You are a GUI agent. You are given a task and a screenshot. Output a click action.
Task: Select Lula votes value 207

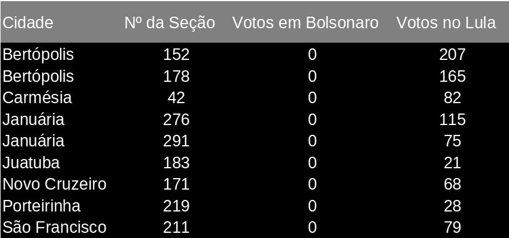coord(452,55)
